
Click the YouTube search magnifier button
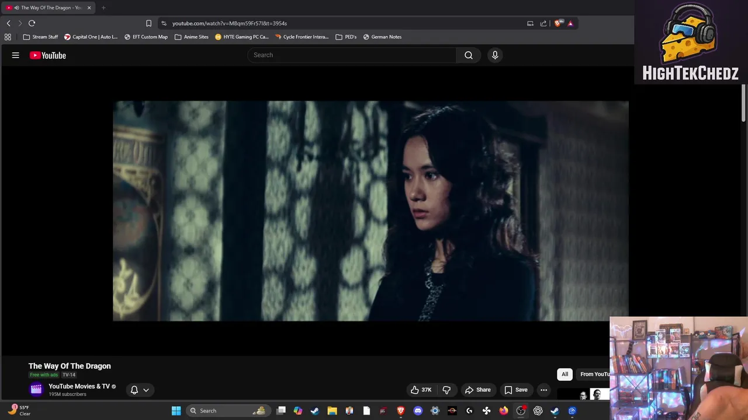click(469, 55)
